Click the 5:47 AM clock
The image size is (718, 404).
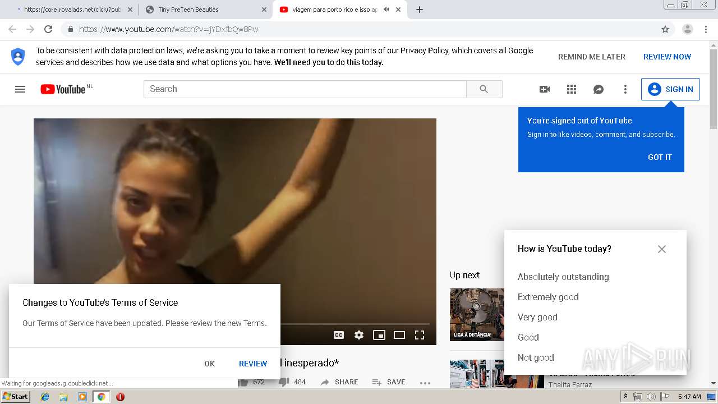[x=689, y=397]
